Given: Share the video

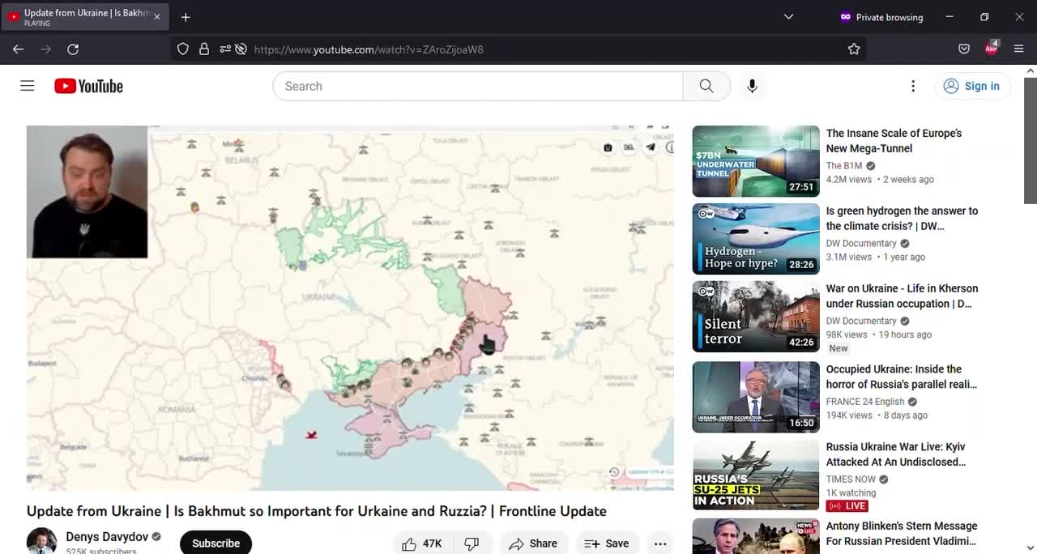Looking at the screenshot, I should click(533, 543).
